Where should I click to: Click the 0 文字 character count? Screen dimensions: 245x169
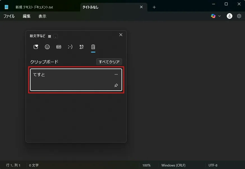pos(34,165)
